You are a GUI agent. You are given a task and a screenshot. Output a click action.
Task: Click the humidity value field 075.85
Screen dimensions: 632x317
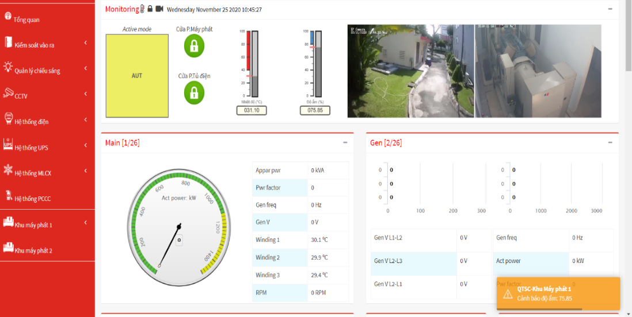315,111
